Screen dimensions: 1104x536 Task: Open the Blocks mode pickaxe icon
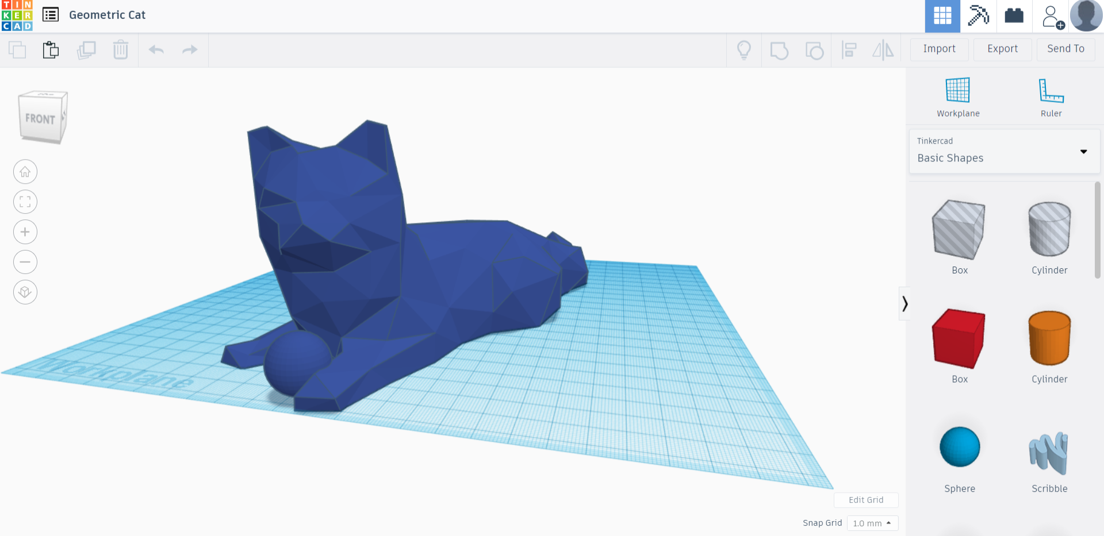point(978,16)
